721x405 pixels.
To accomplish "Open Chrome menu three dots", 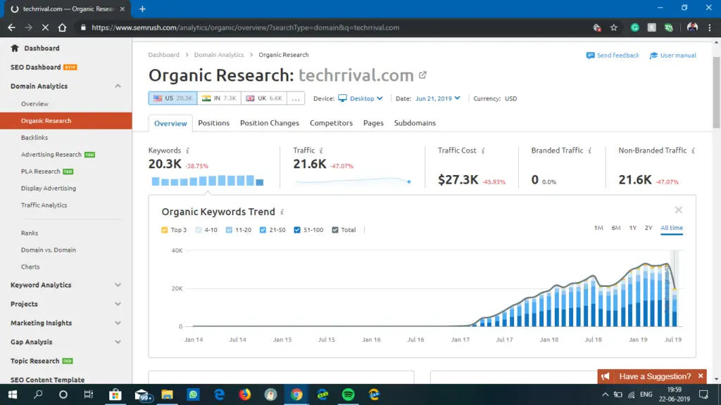I will (710, 27).
